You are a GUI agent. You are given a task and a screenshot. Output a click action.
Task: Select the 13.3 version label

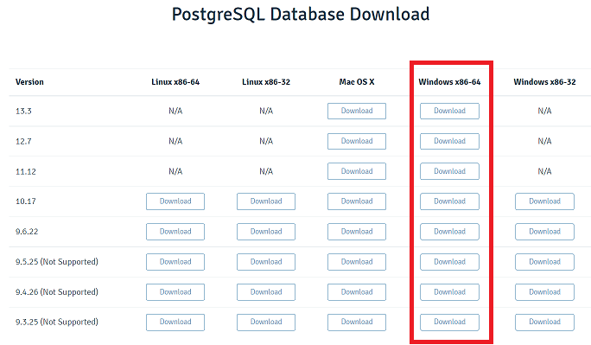pyautogui.click(x=23, y=112)
